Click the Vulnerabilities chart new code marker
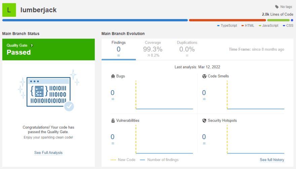The height and width of the screenshot is (169, 296). (x=136, y=139)
